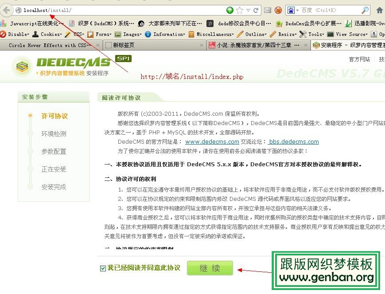
Task: Open the mail envelope toolbar icon
Action: tap(268, 10)
